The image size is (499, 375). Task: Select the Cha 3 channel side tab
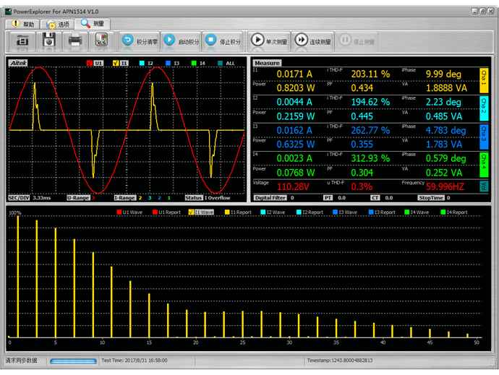(485, 135)
